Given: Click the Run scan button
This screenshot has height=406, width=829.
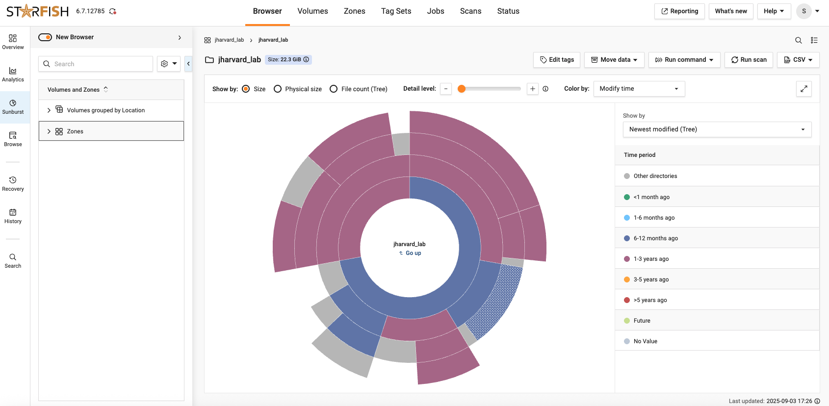Looking at the screenshot, I should point(749,60).
